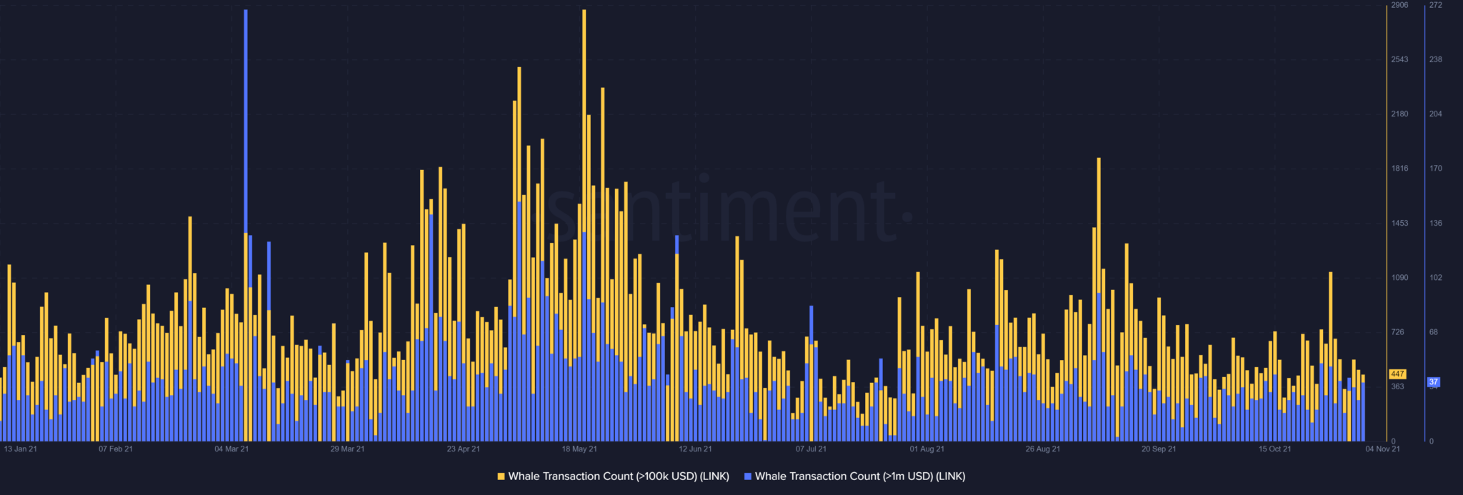This screenshot has height=495, width=1463.
Task: Click the 2906 top value on yellow axis
Action: click(x=1399, y=5)
